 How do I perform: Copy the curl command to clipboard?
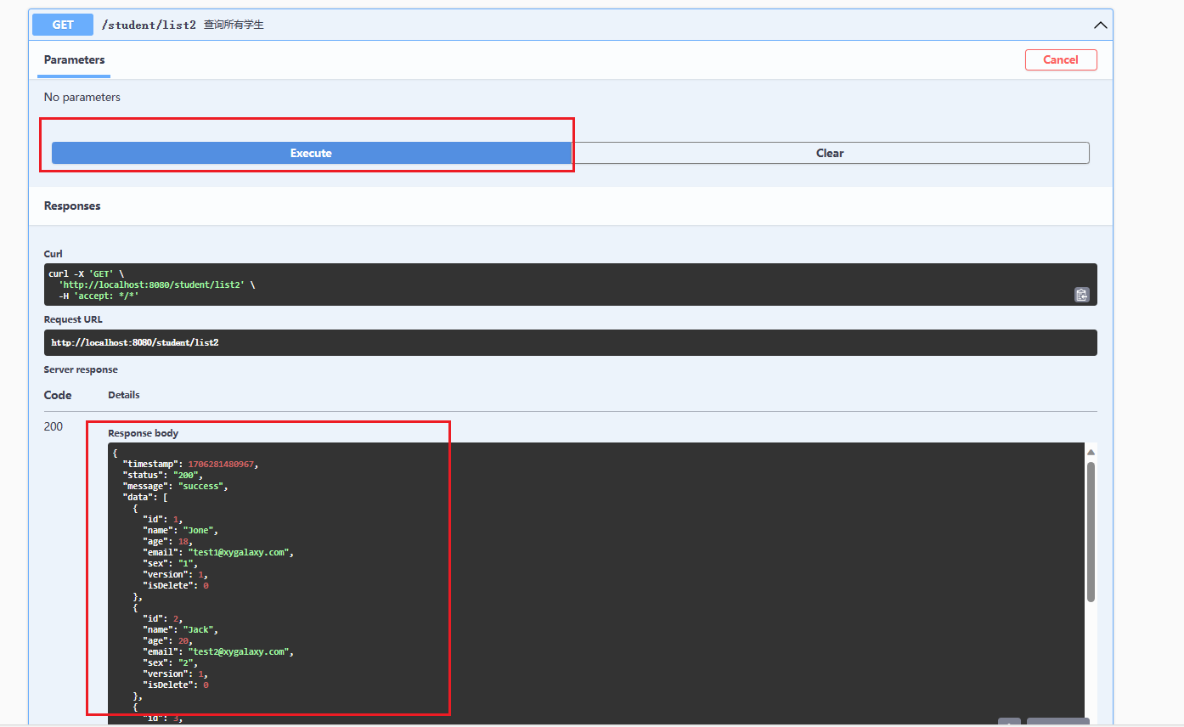[x=1081, y=295]
